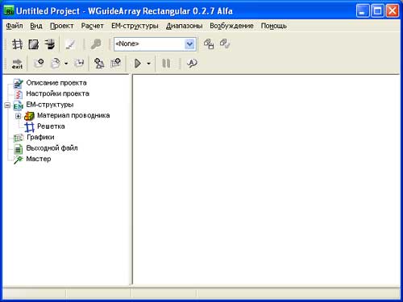Open the Возбуждение menu
This screenshot has width=403, height=302.
231,26
